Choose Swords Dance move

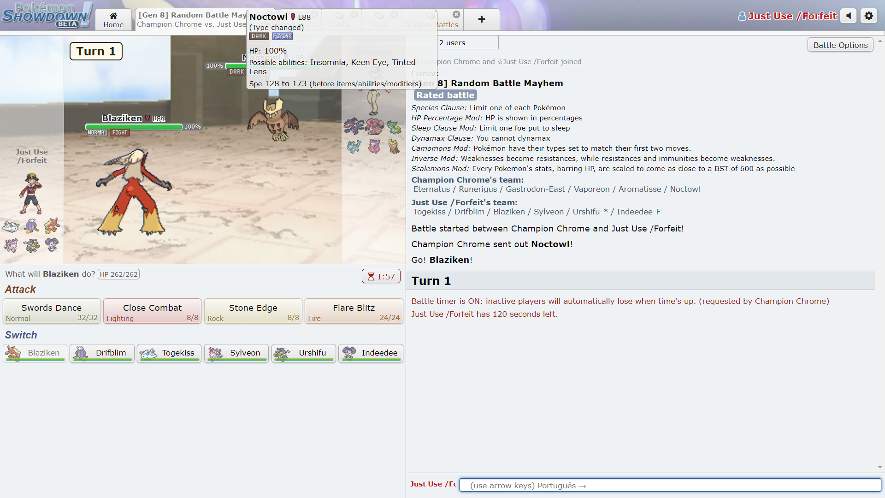(x=52, y=311)
